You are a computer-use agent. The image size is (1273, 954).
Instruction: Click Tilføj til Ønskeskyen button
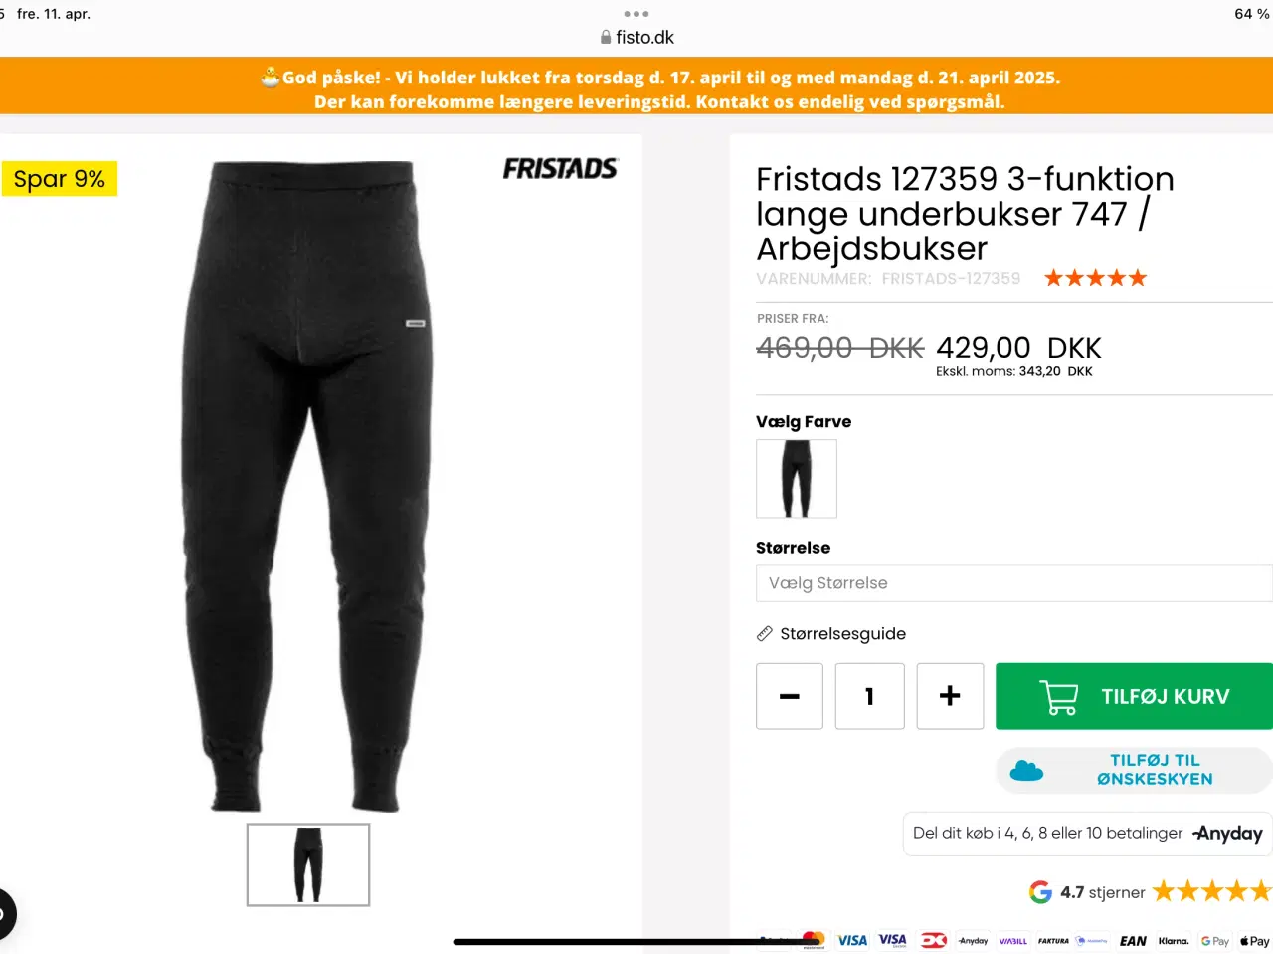[1134, 770]
